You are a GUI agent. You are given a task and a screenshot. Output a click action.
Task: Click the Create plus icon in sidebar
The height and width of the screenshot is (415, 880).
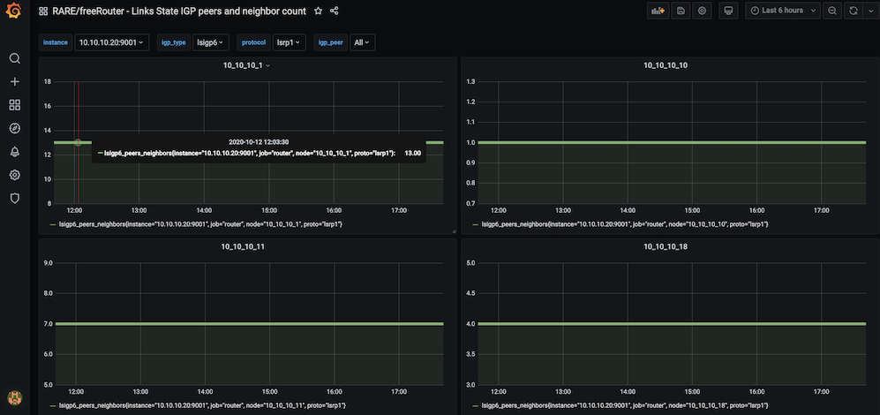coord(15,81)
